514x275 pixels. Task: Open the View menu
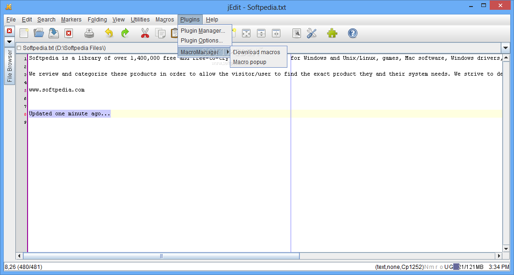click(x=118, y=19)
